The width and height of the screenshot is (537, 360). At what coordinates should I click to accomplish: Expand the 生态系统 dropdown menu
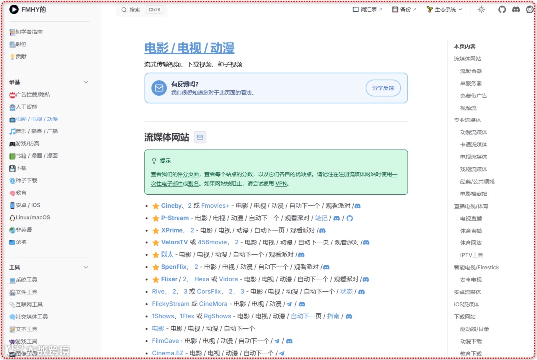[x=445, y=9]
